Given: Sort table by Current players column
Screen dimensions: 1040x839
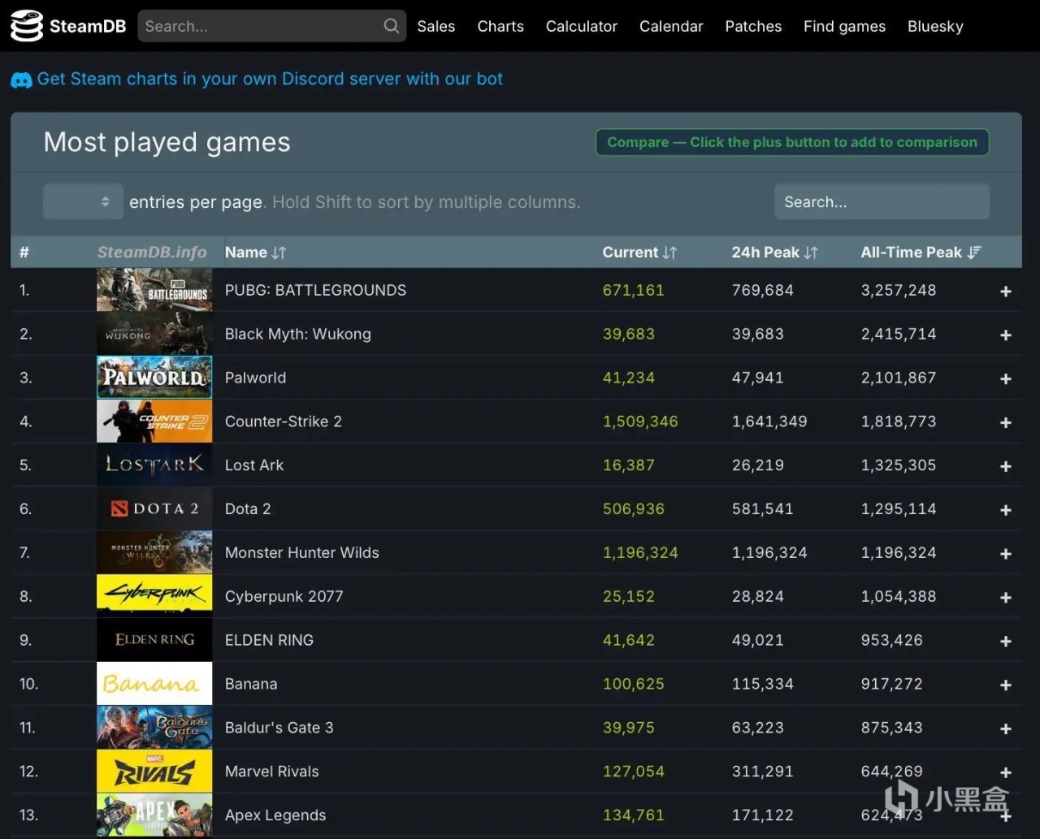Looking at the screenshot, I should [x=639, y=253].
